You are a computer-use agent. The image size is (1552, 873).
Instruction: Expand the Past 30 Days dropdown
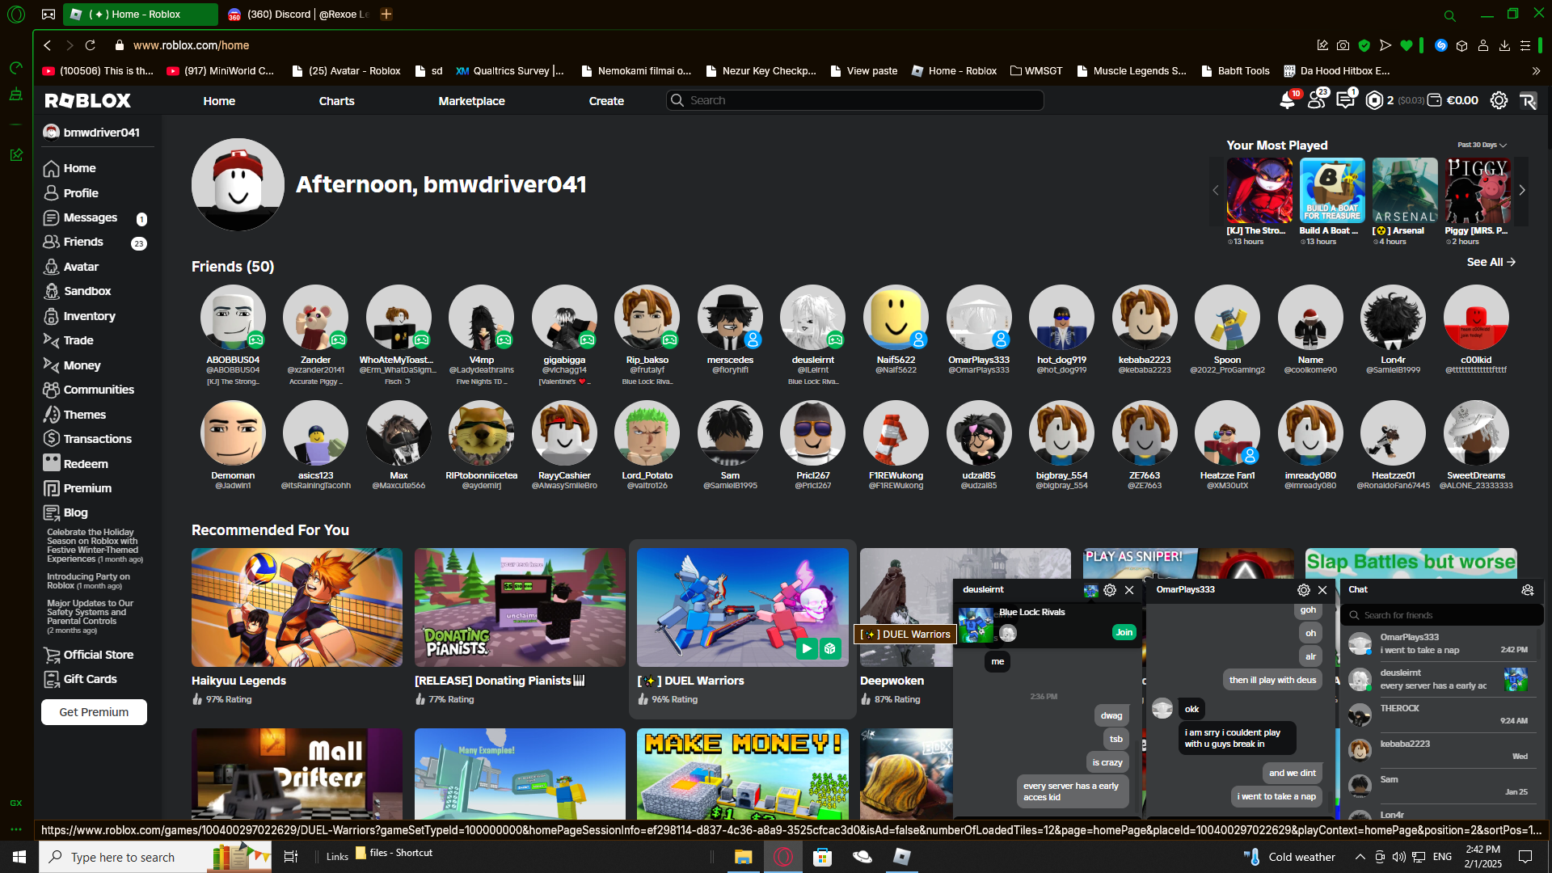pos(1482,145)
